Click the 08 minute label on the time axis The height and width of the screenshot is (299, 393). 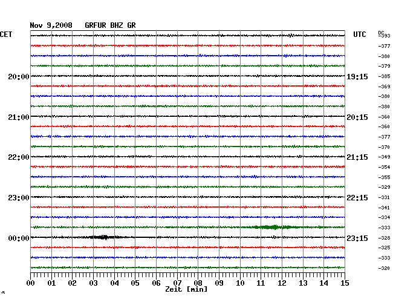pyautogui.click(x=198, y=283)
